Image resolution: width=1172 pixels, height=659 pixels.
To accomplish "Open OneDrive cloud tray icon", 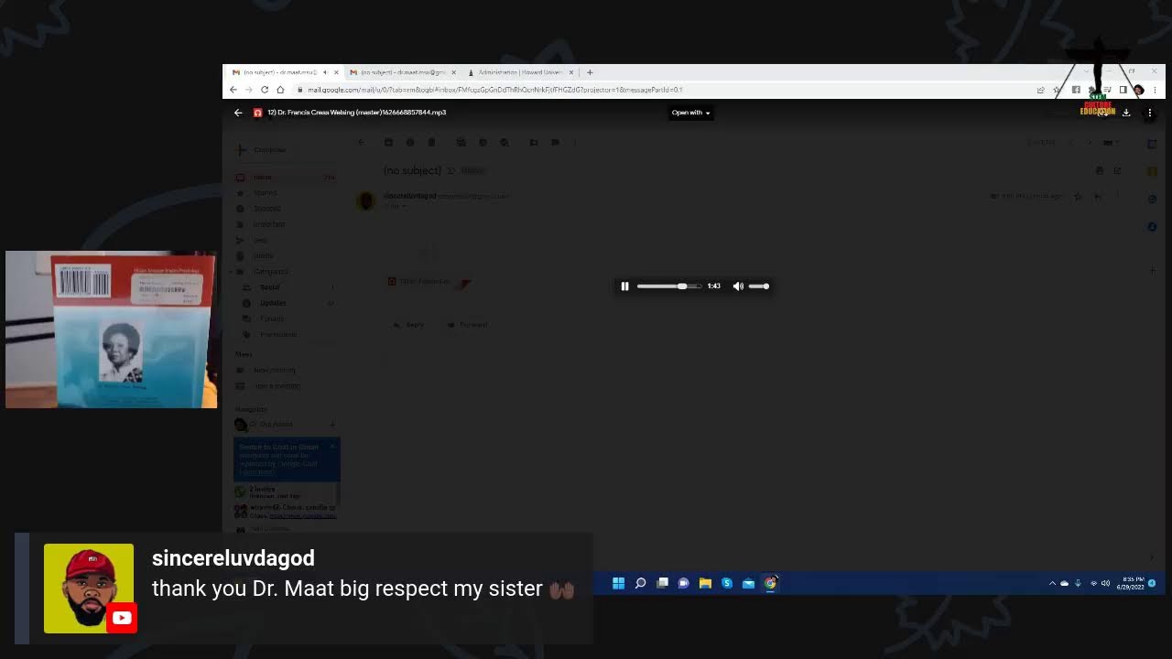I will click(1064, 583).
